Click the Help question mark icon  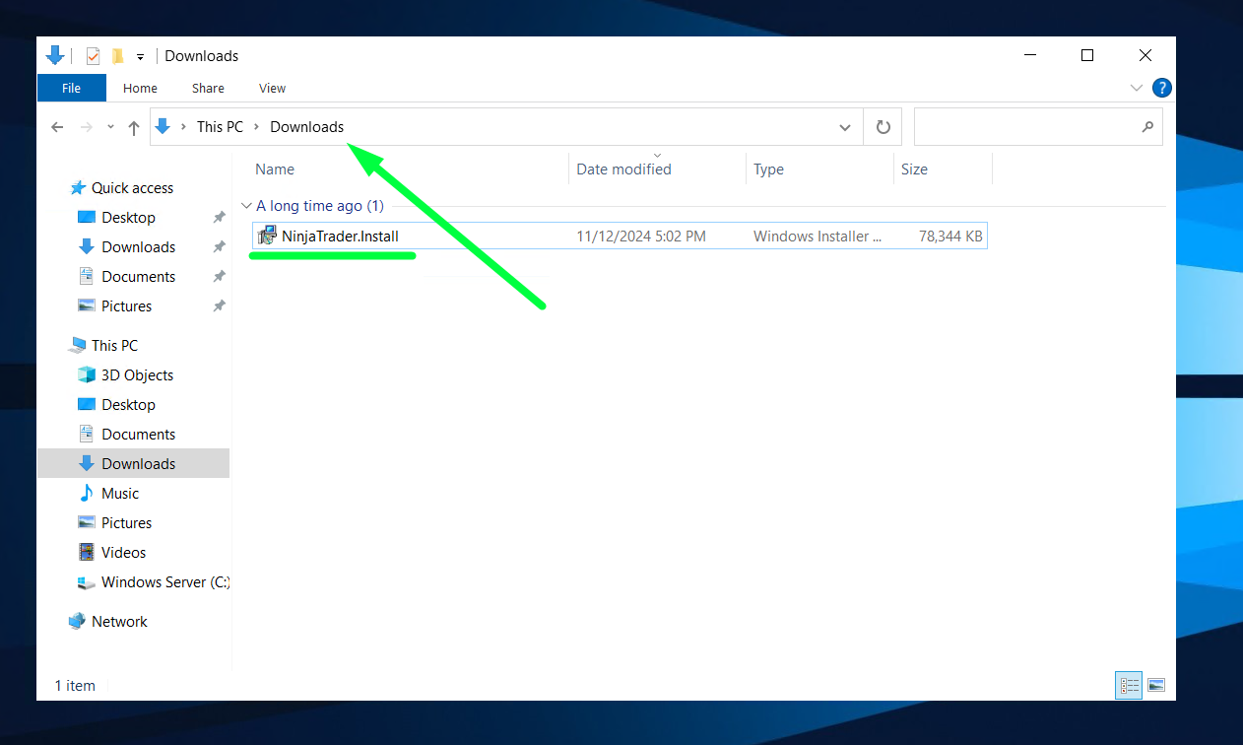click(x=1162, y=88)
